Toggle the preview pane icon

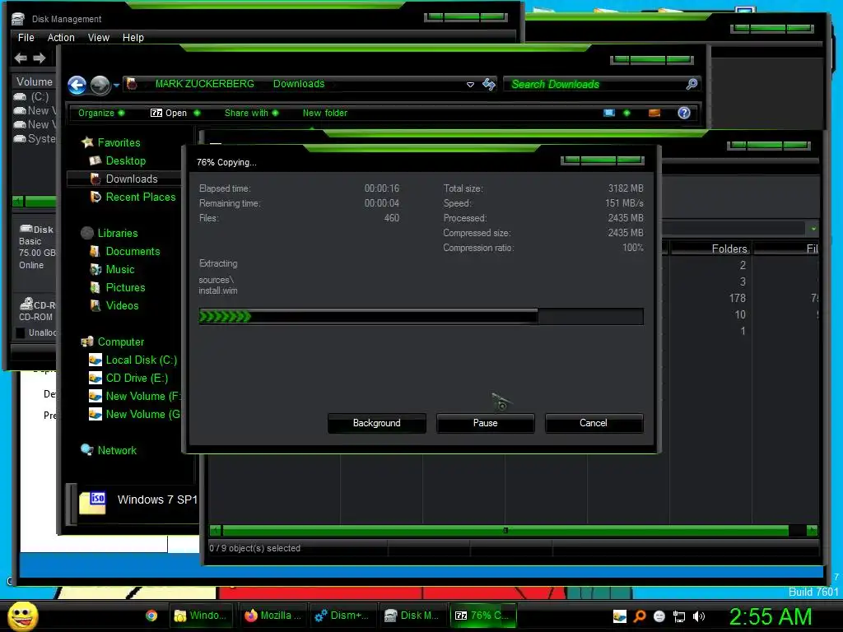654,113
